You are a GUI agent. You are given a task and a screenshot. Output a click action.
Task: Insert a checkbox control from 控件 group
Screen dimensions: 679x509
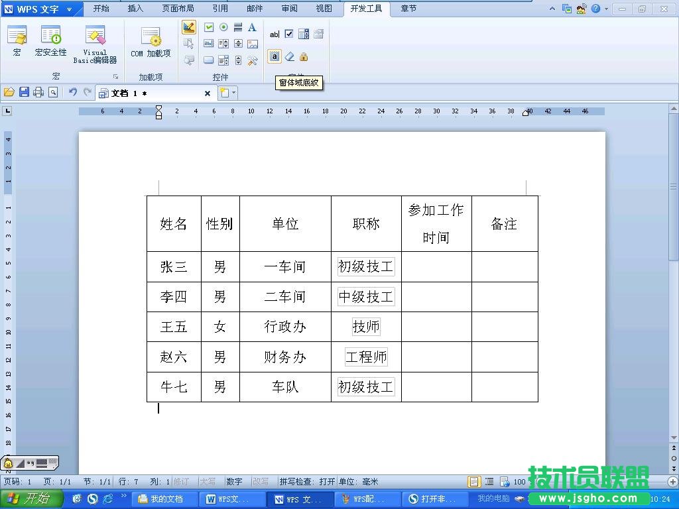pos(208,27)
